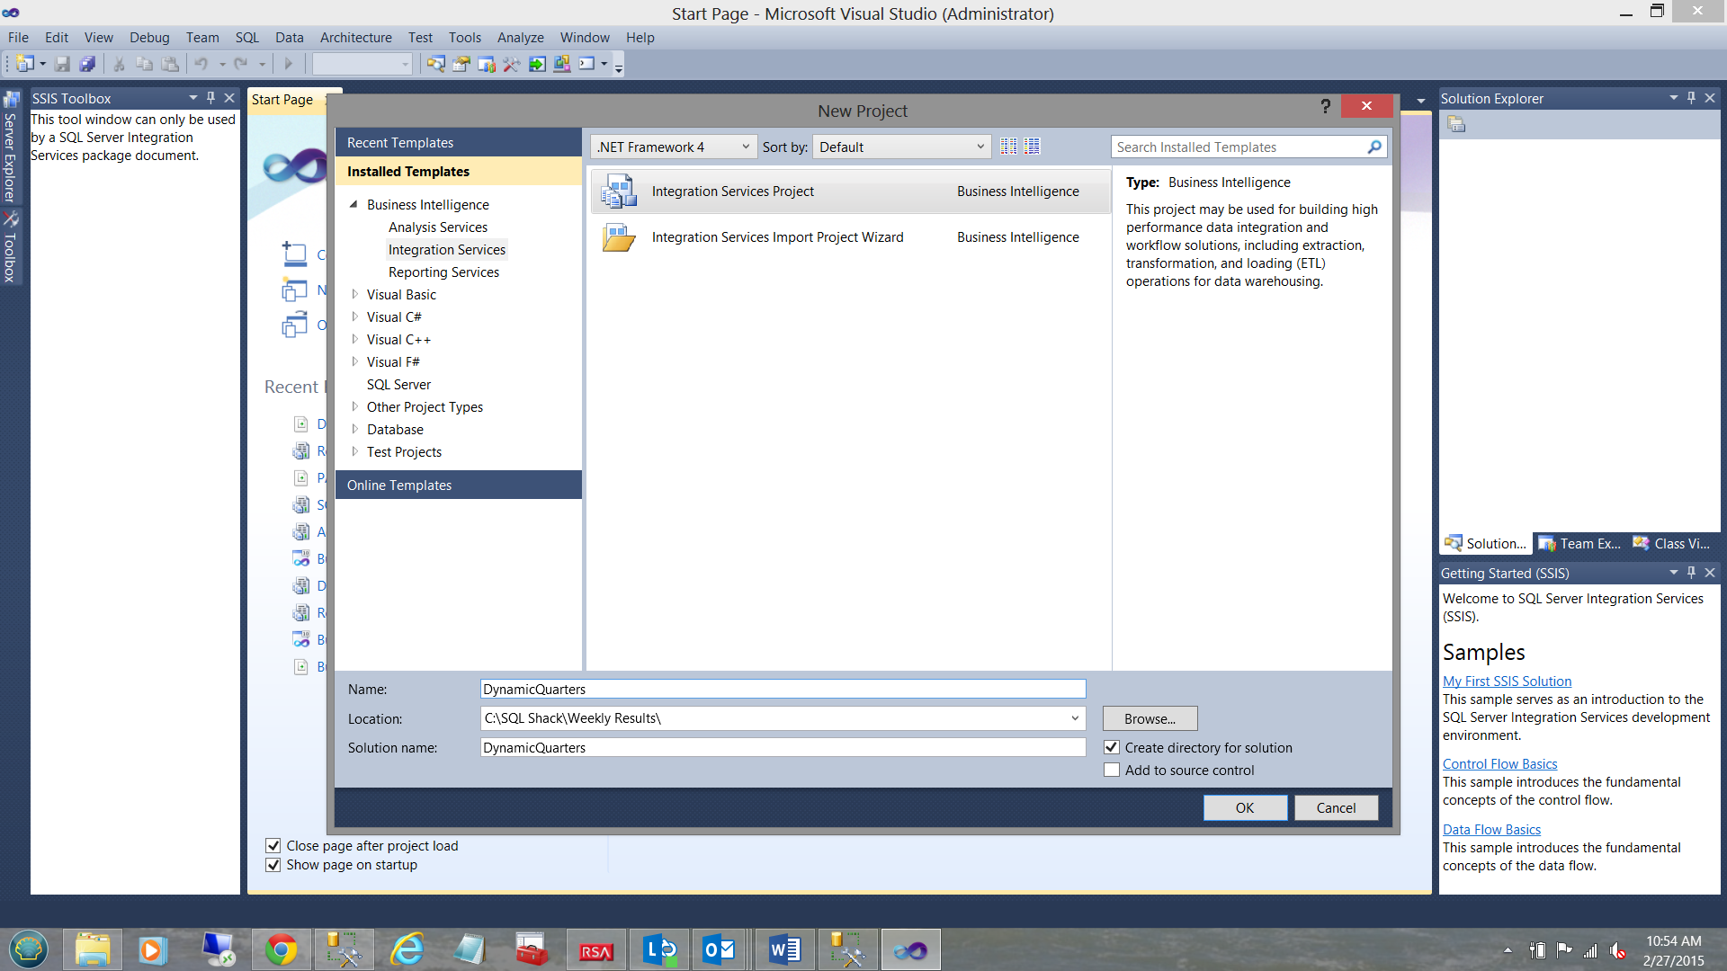Image resolution: width=1727 pixels, height=971 pixels.
Task: Open Properties Window from the toolbar icon
Action: 461,64
